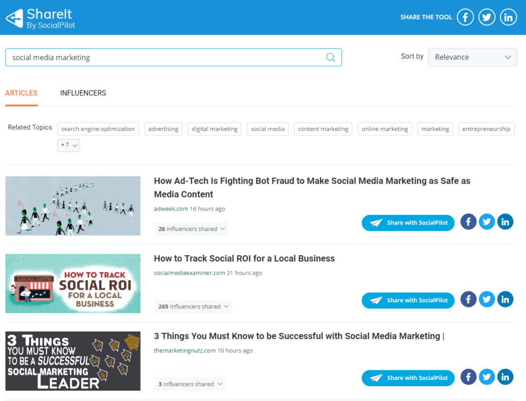Open 3 Things You Must Know article title
The width and height of the screenshot is (526, 401).
pyautogui.click(x=299, y=336)
